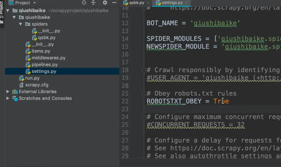
Task: Click the Python icon on the qsbk.py tab
Action: [126, 3]
